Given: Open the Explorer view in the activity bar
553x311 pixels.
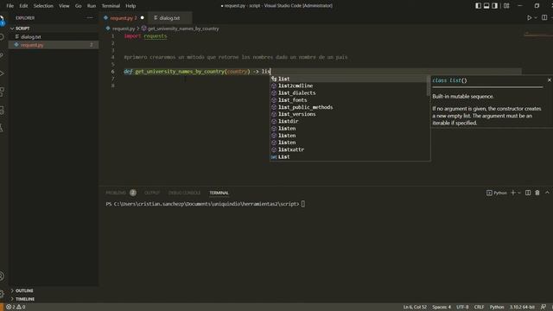Looking at the screenshot, I should [x=2, y=20].
